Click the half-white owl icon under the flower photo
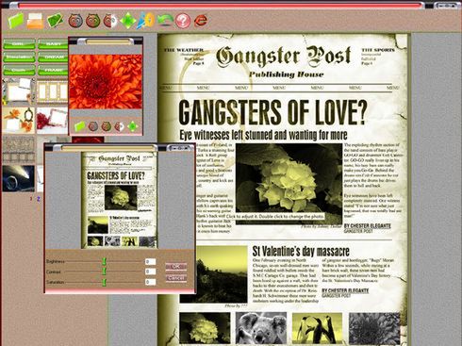The width and height of the screenshot is (462, 346). click(119, 126)
